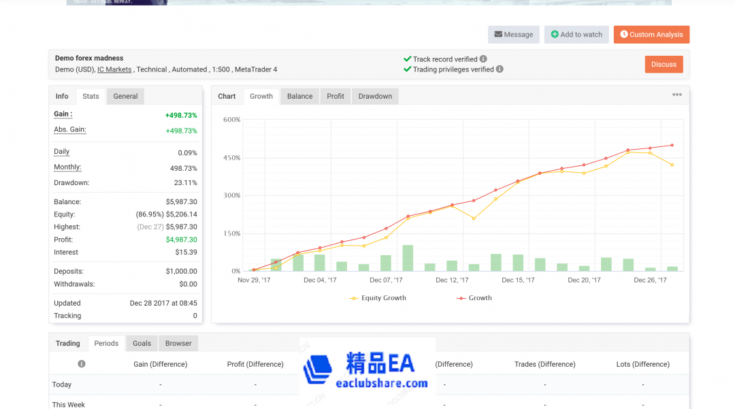Click the Message envelope button
Screen dimensions: 735x409
(513, 35)
